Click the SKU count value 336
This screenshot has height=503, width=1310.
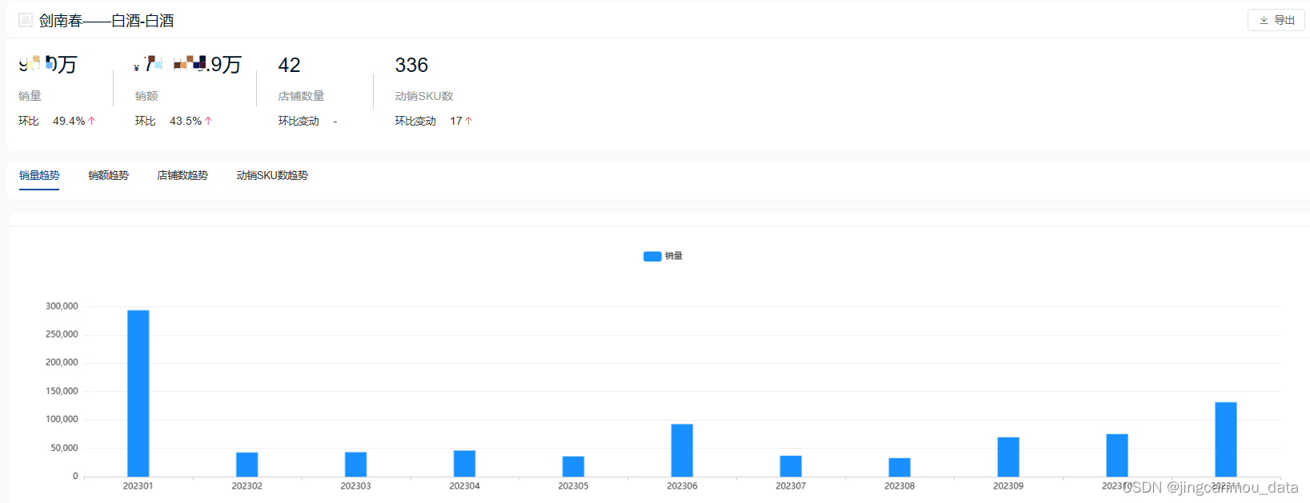(411, 65)
